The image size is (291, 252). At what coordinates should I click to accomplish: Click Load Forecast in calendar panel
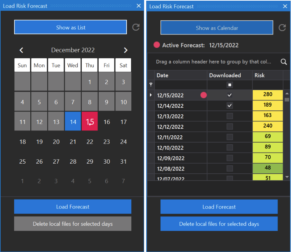click(x=73, y=207)
